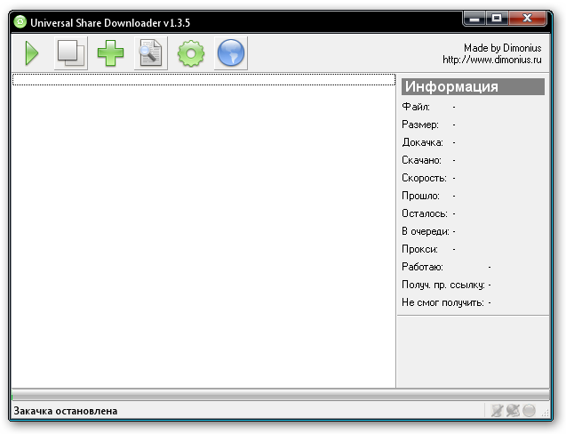The image size is (566, 434).
Task: Click the first crossed-out status bar icon
Action: tap(498, 411)
